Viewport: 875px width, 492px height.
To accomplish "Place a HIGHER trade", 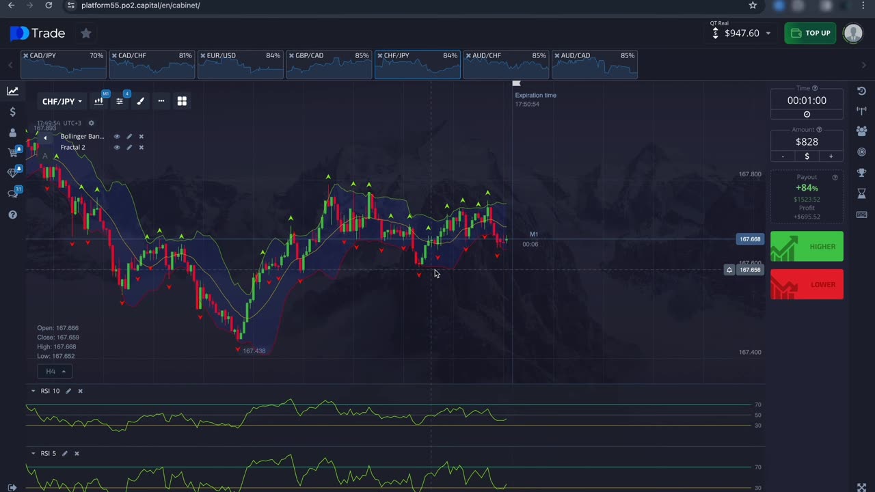I will 807,246.
